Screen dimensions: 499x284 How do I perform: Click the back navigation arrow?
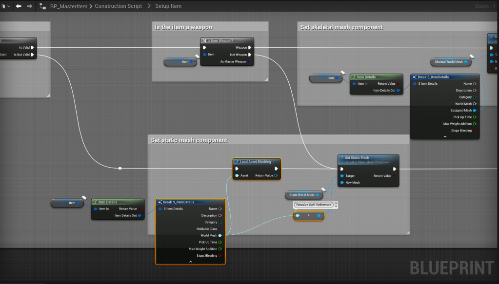(19, 6)
